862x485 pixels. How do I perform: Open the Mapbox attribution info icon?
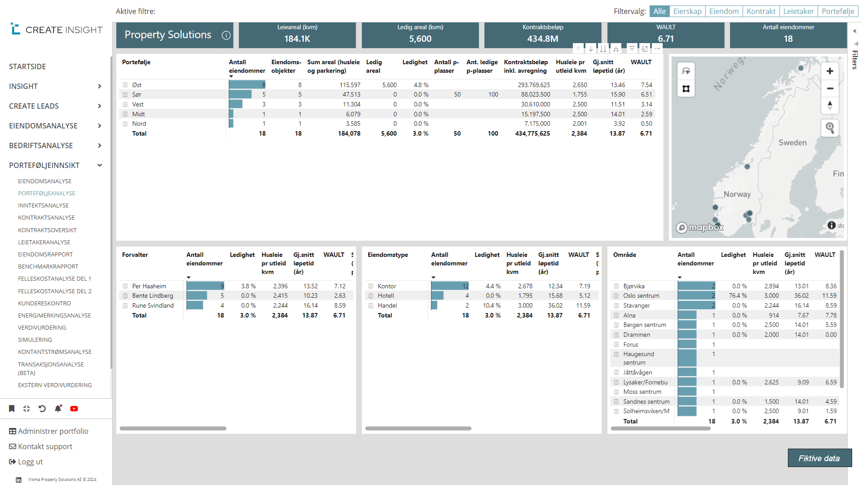click(831, 225)
